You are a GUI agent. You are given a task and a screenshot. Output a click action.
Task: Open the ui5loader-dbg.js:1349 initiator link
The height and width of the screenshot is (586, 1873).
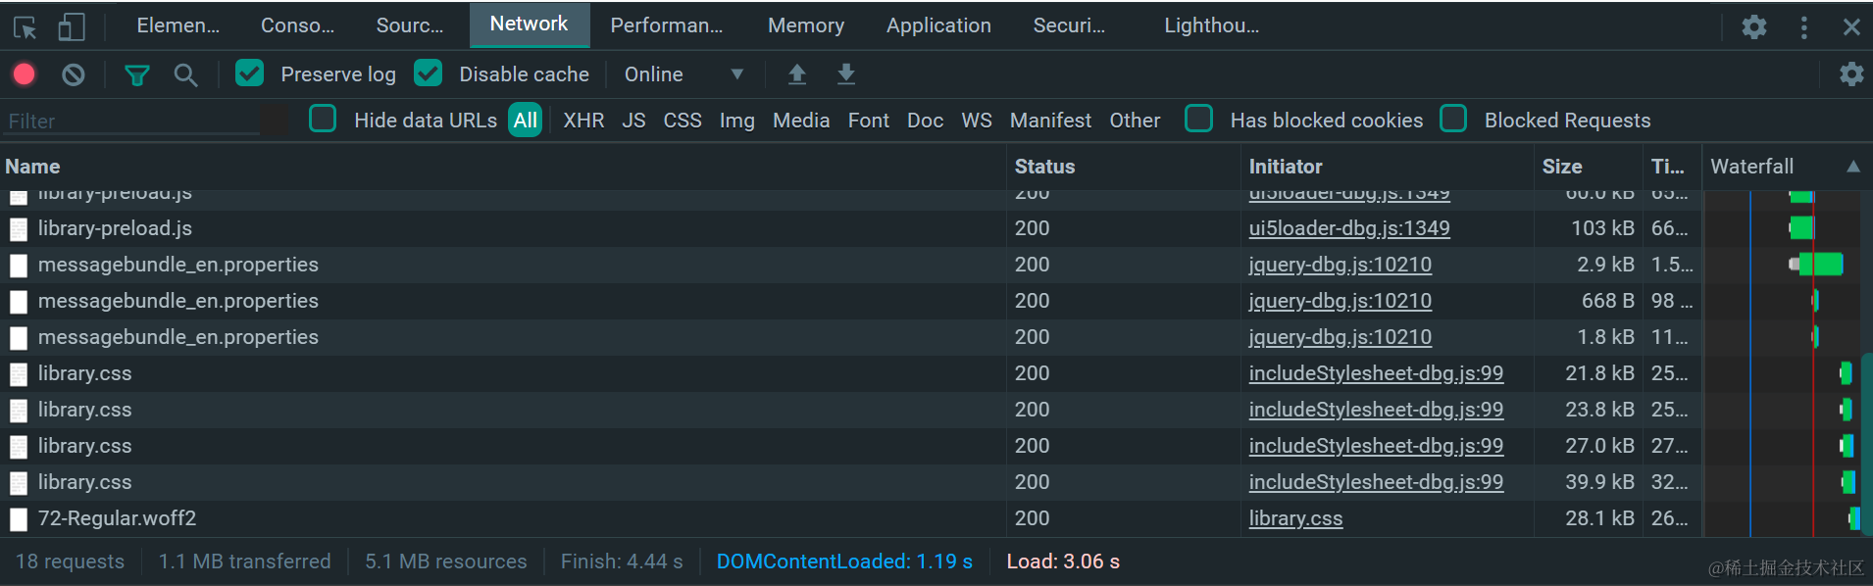(x=1348, y=228)
